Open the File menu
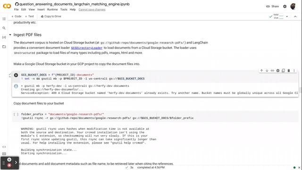This screenshot has height=170, width=302. tap(17, 9)
